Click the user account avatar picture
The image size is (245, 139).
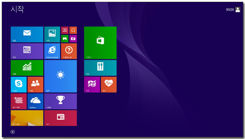tap(238, 10)
